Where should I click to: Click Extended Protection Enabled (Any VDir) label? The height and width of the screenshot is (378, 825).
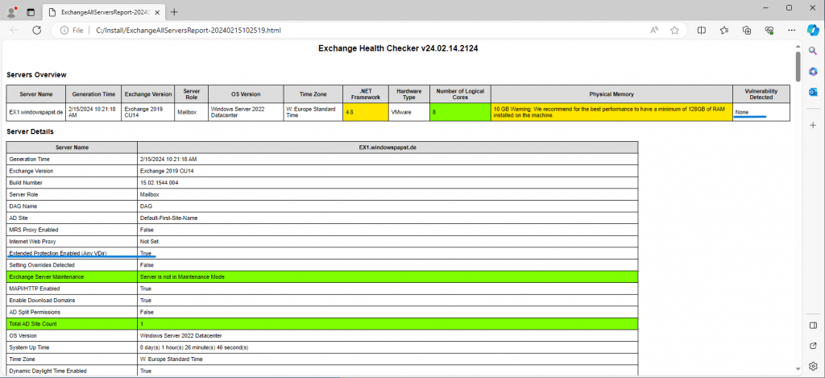click(x=58, y=253)
